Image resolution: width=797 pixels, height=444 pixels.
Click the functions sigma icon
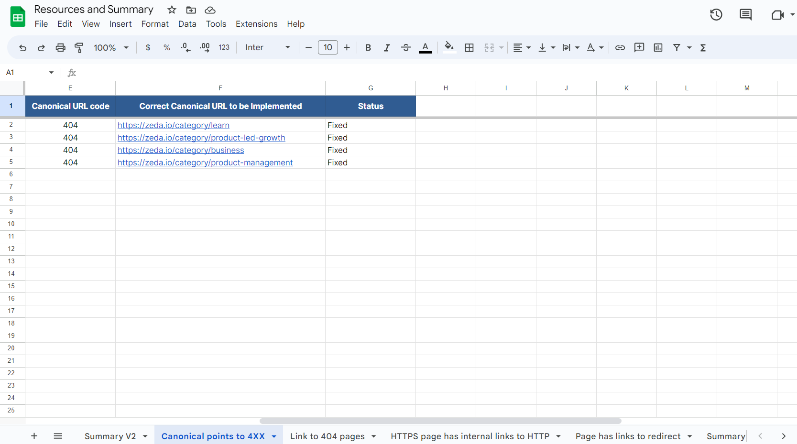click(703, 47)
